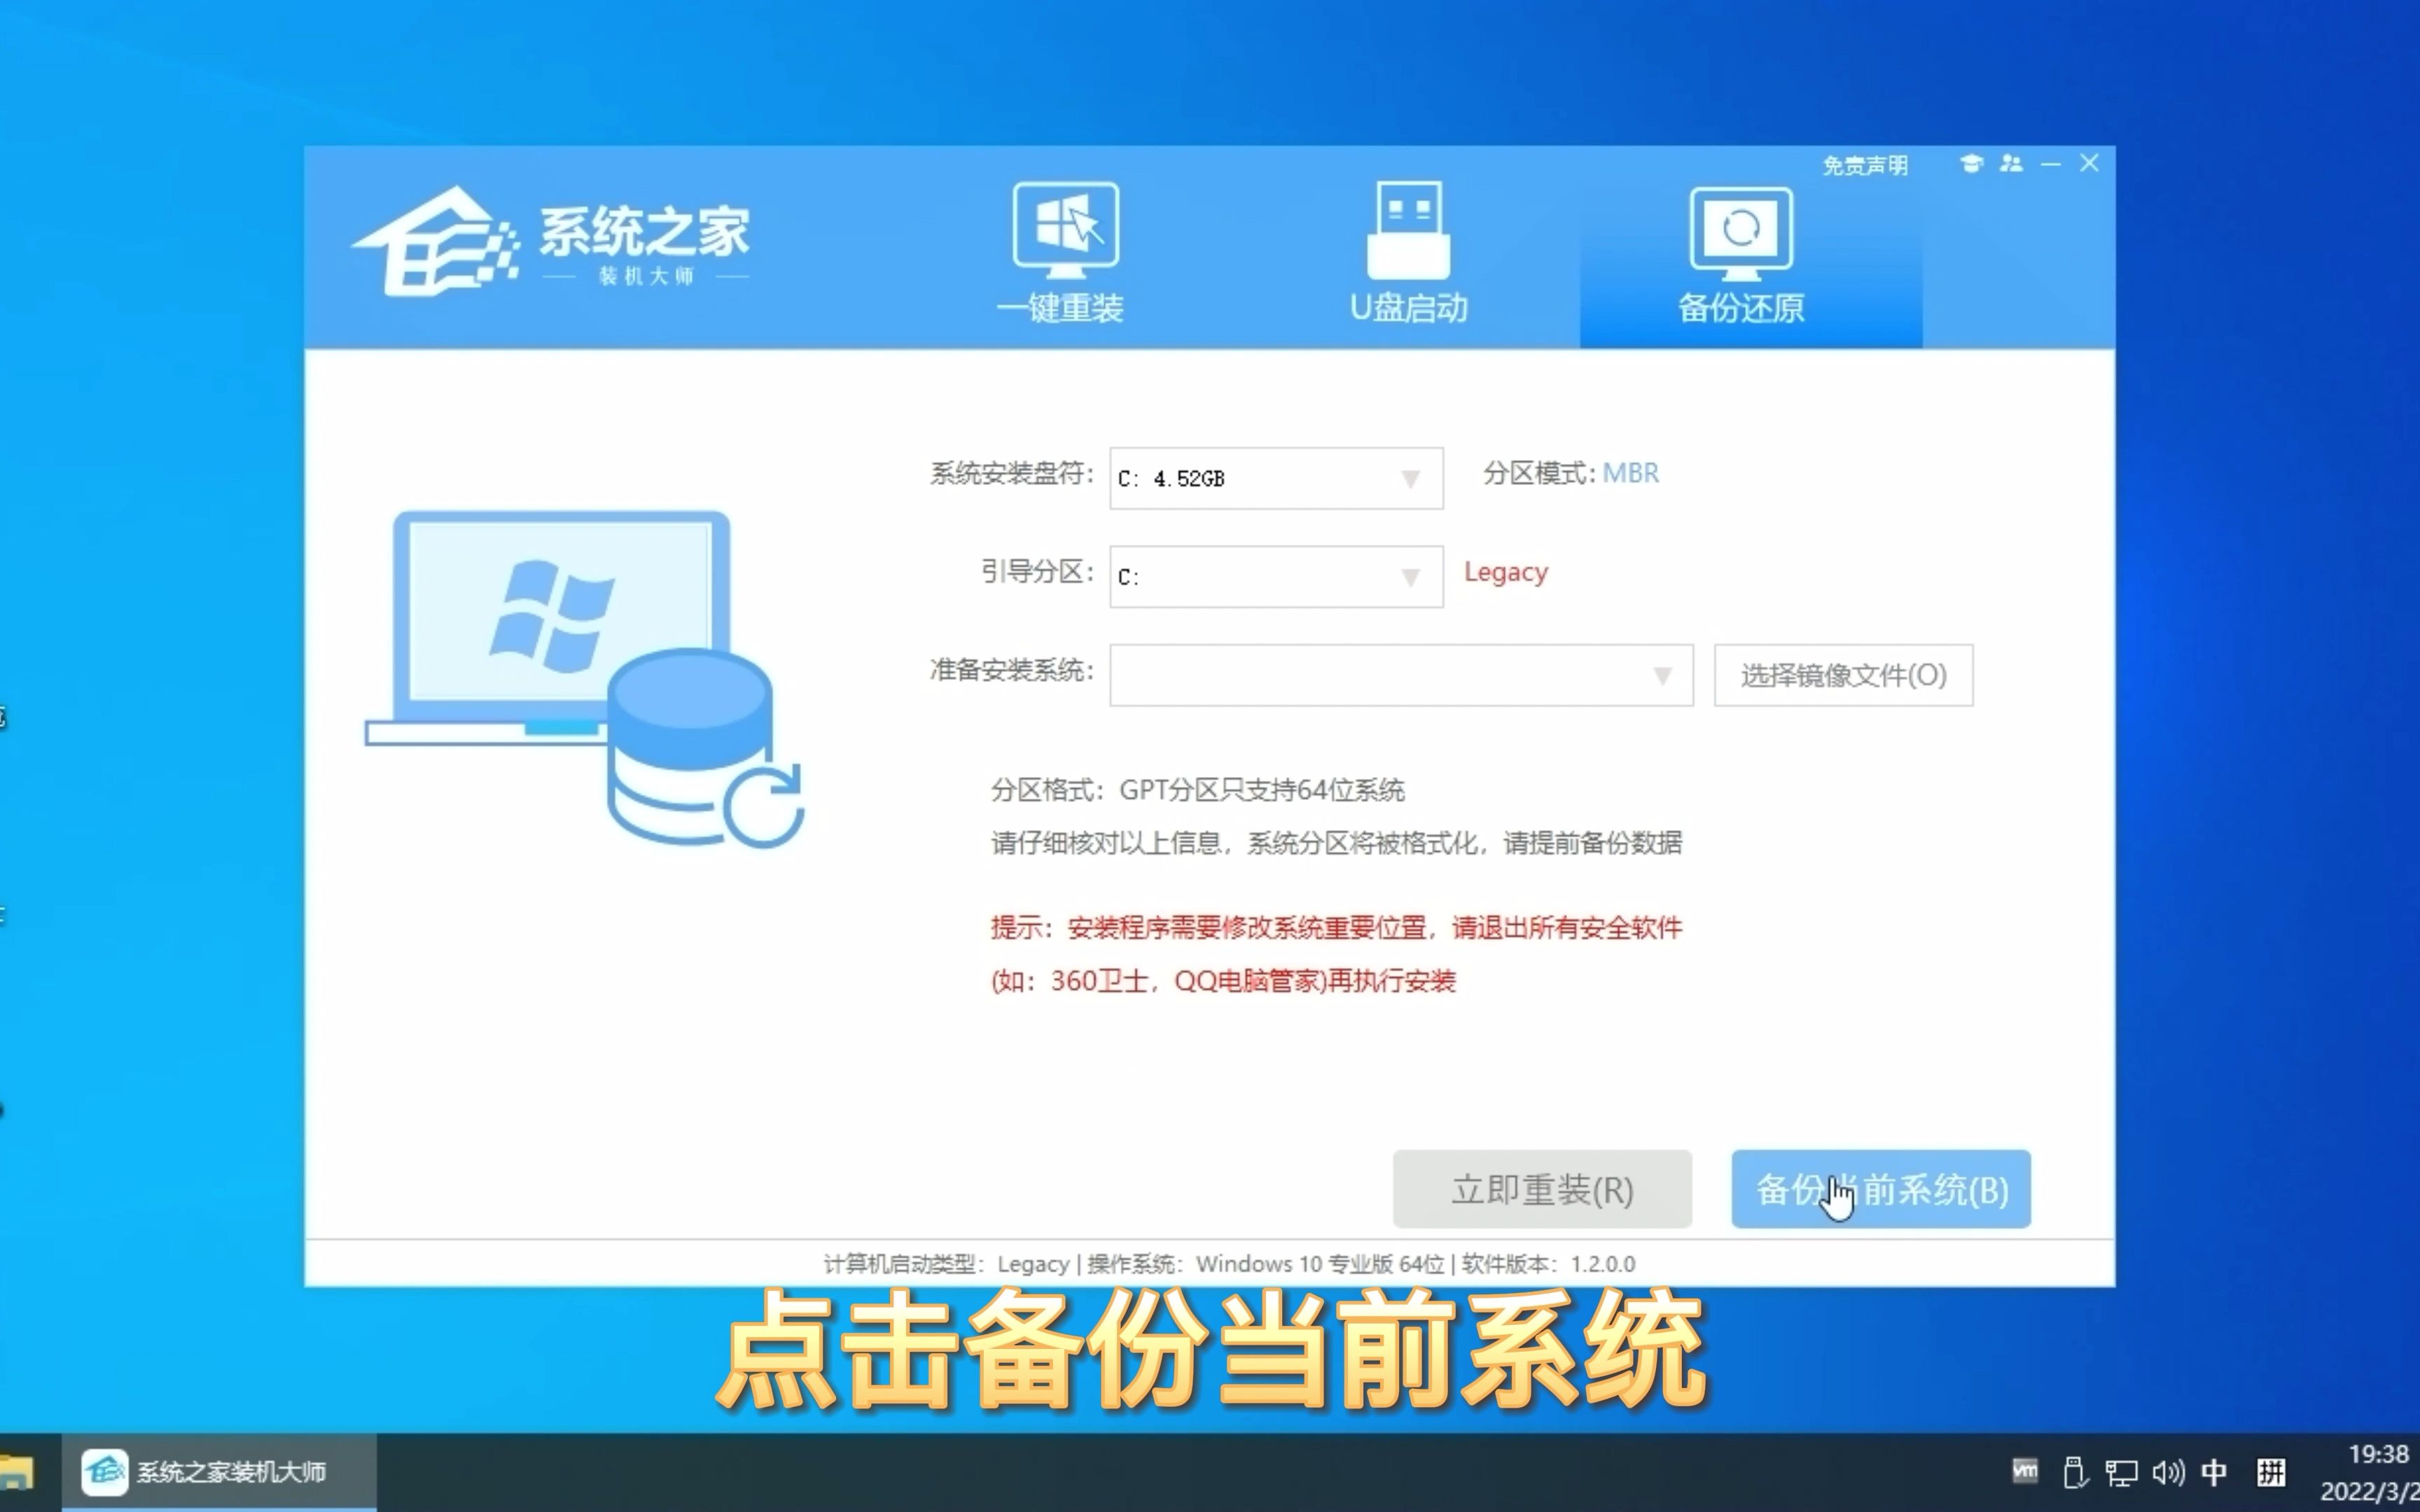Click 系统之家装机大师 taskbar button
2420x1512 pixels.
(x=219, y=1472)
